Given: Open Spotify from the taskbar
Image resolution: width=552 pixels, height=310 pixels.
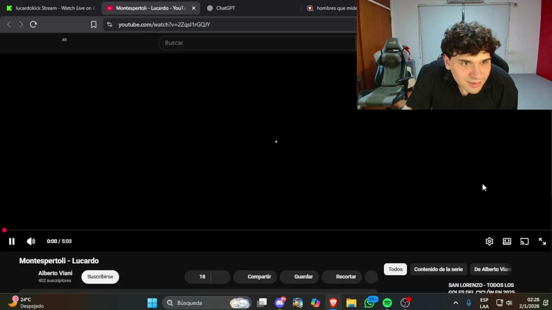Looking at the screenshot, I should pos(387,303).
